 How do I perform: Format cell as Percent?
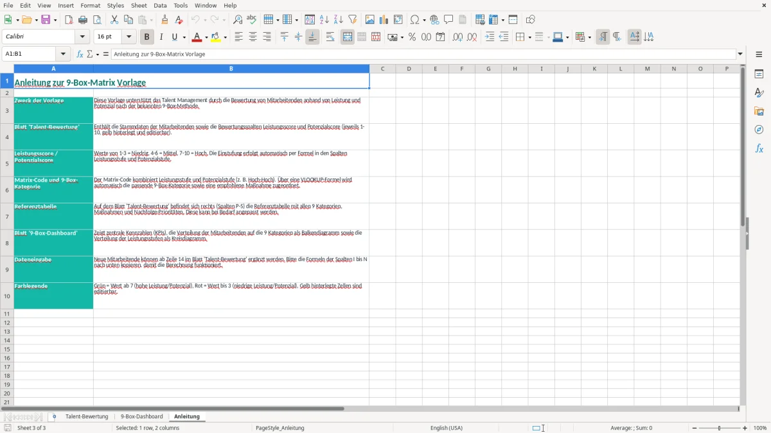(x=412, y=37)
